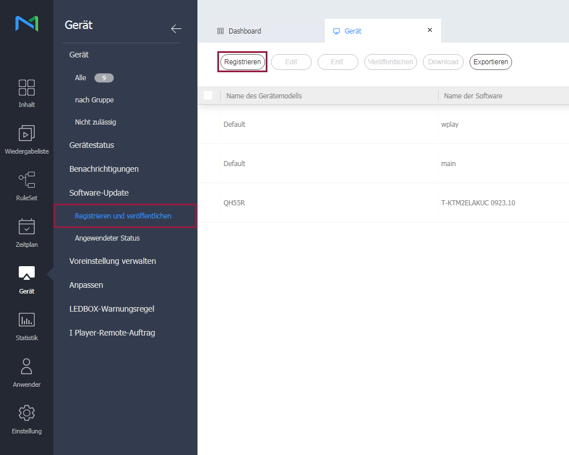The height and width of the screenshot is (455, 569).
Task: Expand the Gerätestatus menu item
Action: tap(92, 145)
